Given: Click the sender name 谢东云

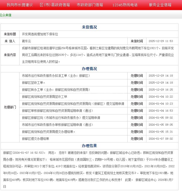Looking at the screenshot, I should point(26,41).
